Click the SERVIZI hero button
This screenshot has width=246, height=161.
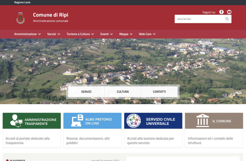click(x=86, y=92)
